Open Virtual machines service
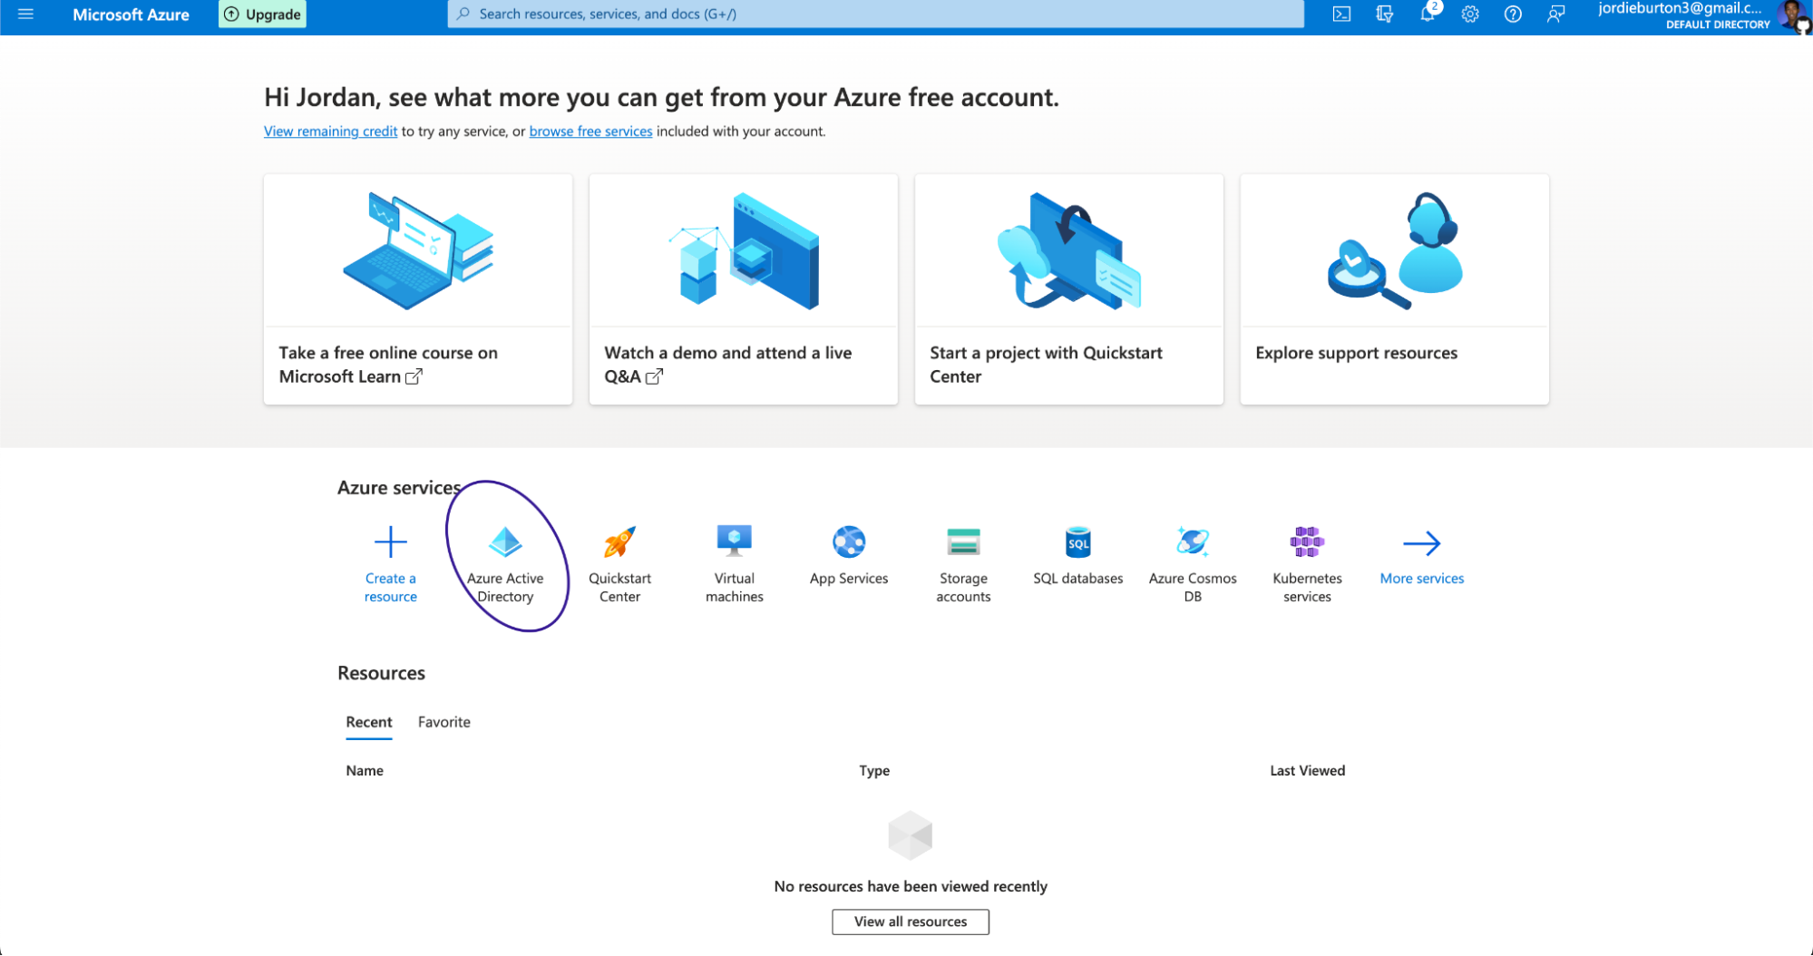 pyautogui.click(x=735, y=563)
